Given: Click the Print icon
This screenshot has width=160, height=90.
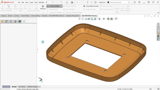Looking at the screenshot, I should pyautogui.click(x=72, y=2).
